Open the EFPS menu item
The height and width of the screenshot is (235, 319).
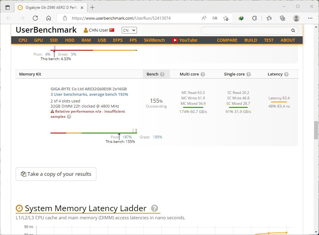tap(118, 40)
